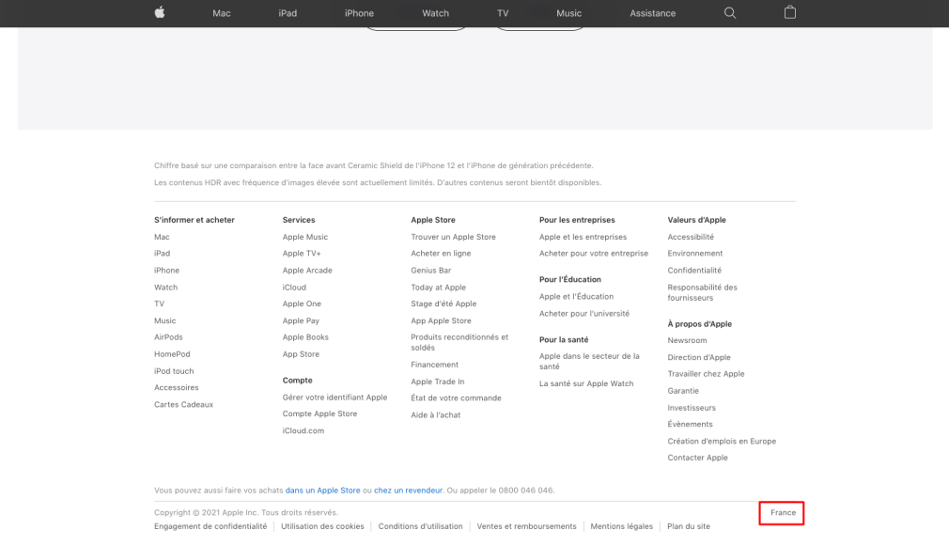Open the shopping bag icon
The width and height of the screenshot is (949, 546).
pyautogui.click(x=789, y=13)
